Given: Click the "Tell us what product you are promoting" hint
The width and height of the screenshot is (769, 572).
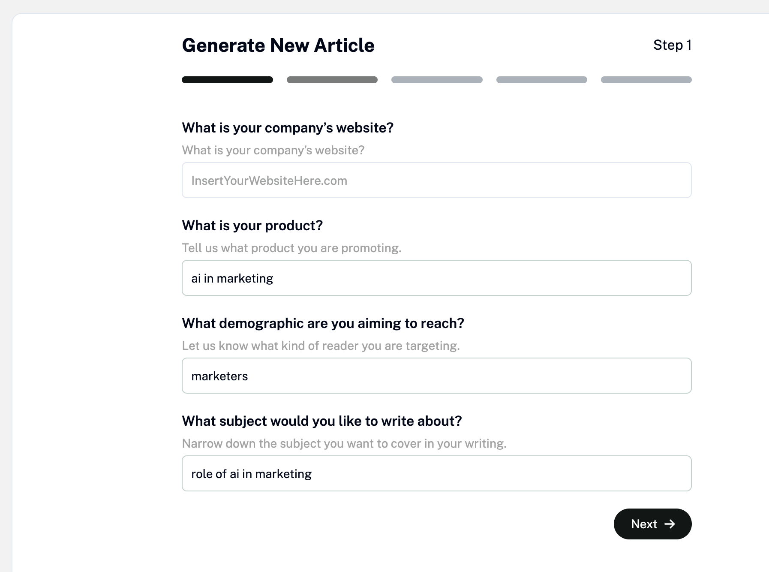Looking at the screenshot, I should (x=291, y=248).
